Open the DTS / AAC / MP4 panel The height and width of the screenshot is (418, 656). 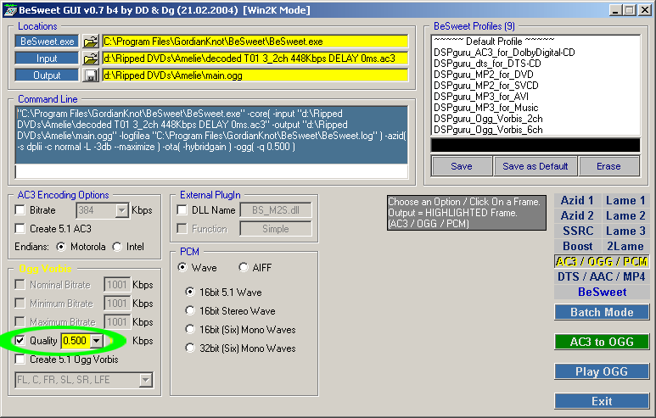pos(602,276)
